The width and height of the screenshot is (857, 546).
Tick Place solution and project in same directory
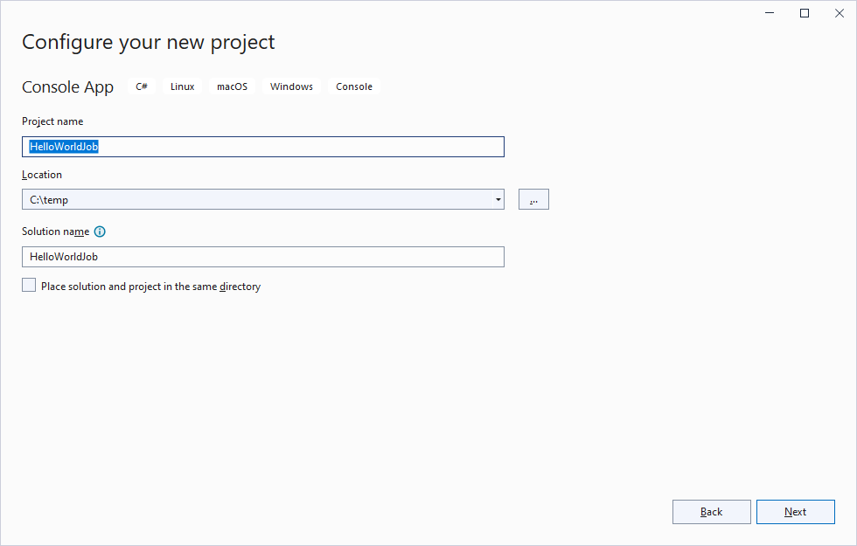29,285
